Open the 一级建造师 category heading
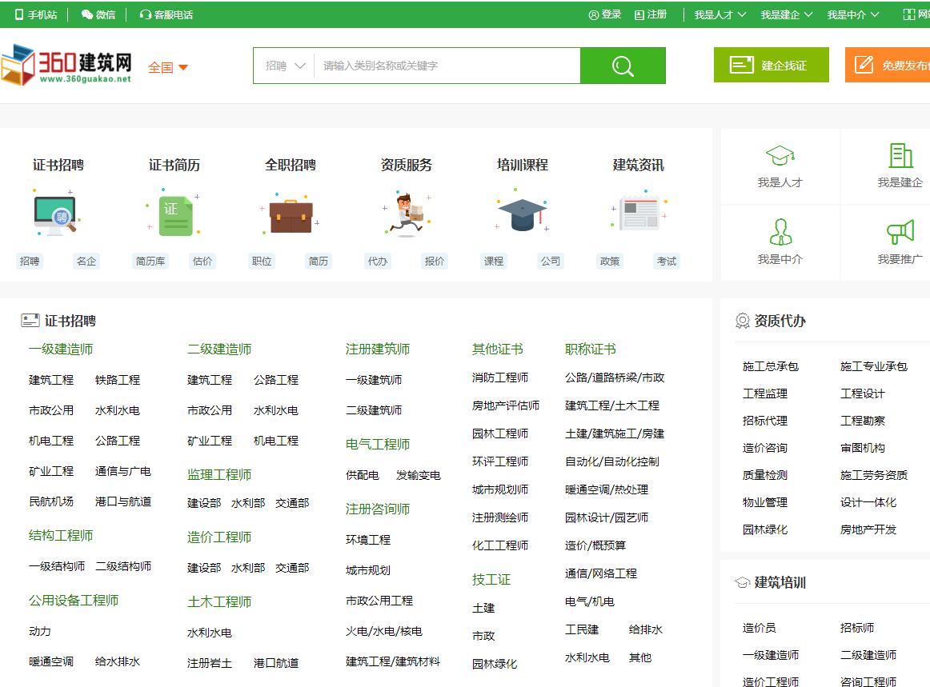Image resolution: width=930 pixels, height=687 pixels. click(x=61, y=349)
